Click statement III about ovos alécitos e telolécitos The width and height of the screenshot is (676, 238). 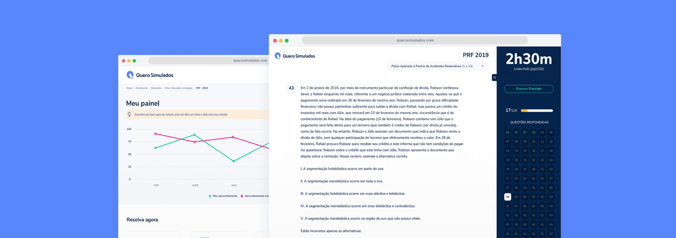(353, 193)
